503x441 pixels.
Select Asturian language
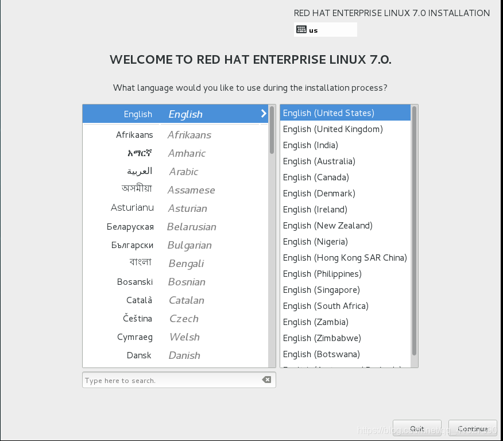tap(175, 208)
